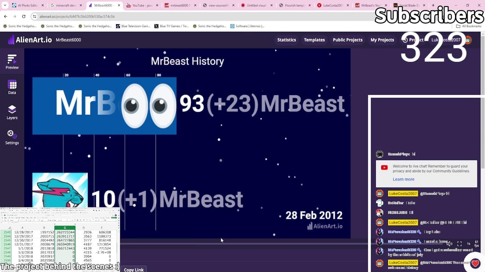
Task: Open the Settings gear in sidebar
Action: pos(12,138)
